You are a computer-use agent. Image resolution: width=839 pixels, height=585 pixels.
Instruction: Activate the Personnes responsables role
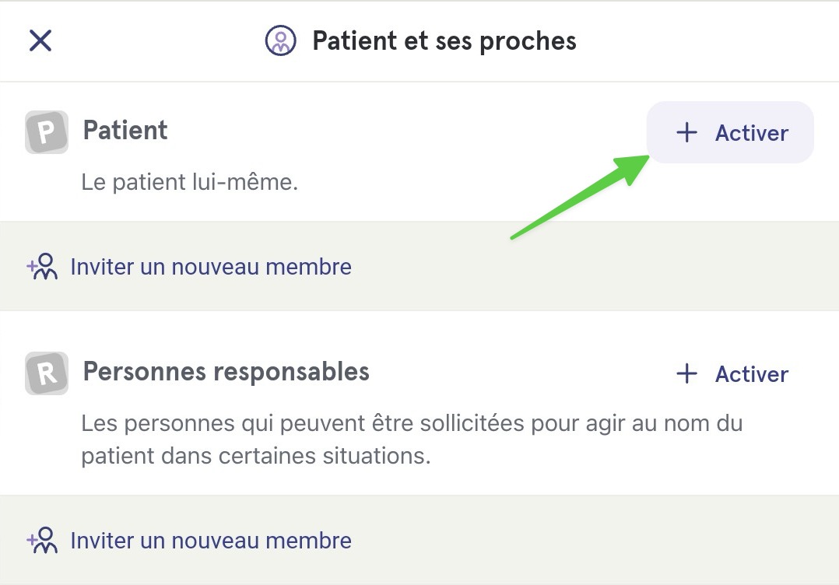click(732, 373)
